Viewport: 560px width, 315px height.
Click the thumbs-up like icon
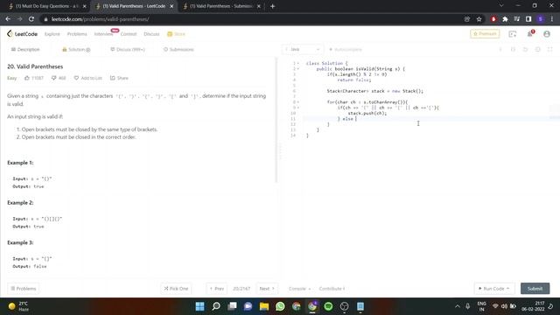[x=27, y=78]
